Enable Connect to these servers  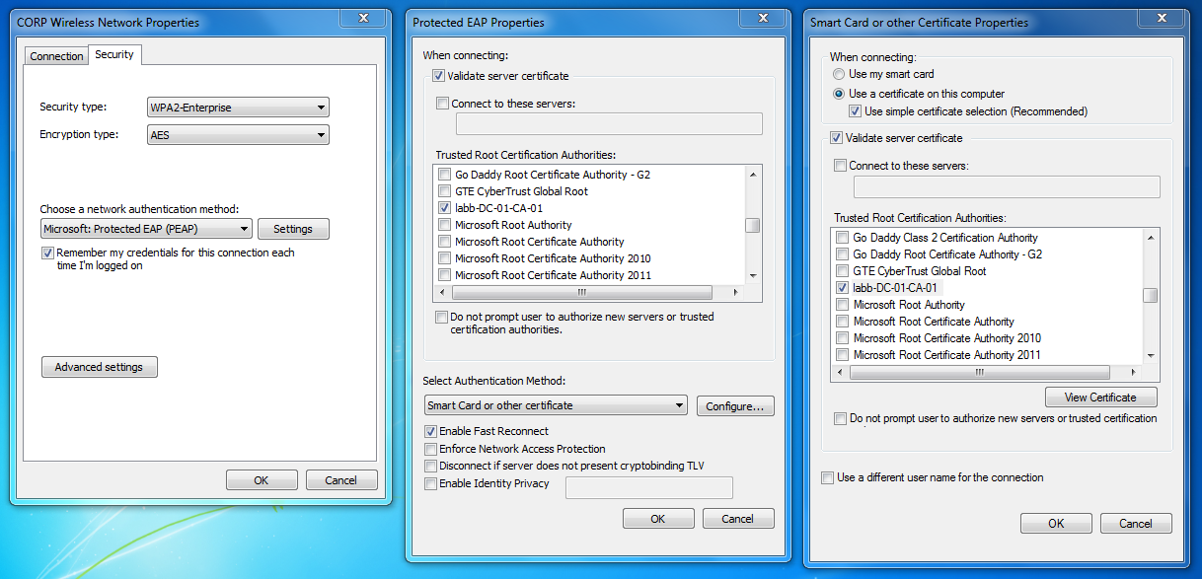pyautogui.click(x=442, y=103)
